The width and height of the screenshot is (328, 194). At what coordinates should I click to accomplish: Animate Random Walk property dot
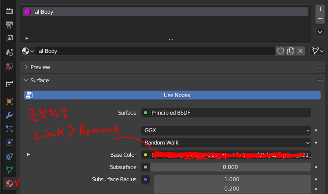coord(316,143)
